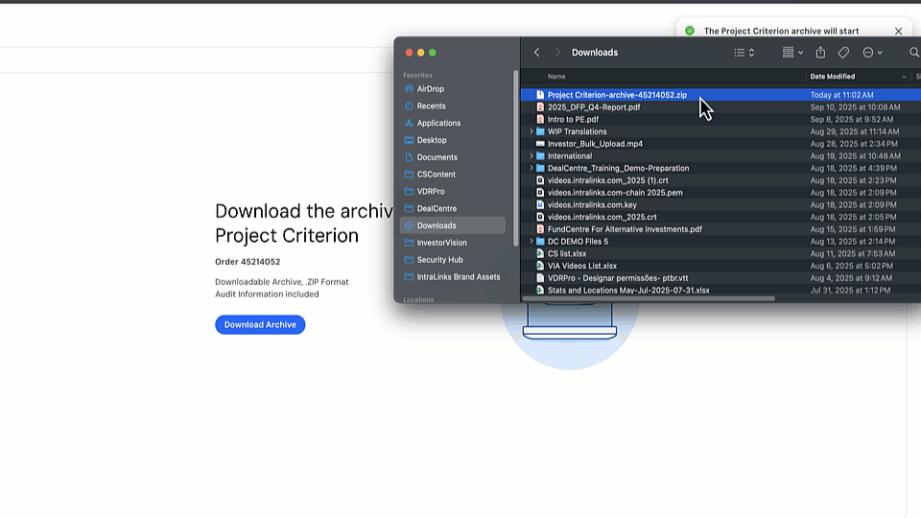Screen dimensions: 921x518
Task: Select videos.intralinks.com-chain 2025.pem file
Action: (720, 193)
